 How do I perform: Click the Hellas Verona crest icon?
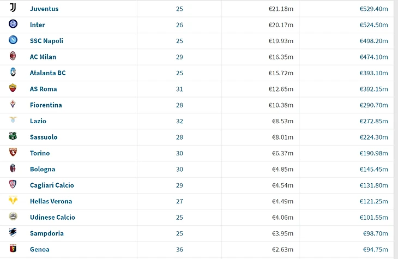pyautogui.click(x=13, y=201)
